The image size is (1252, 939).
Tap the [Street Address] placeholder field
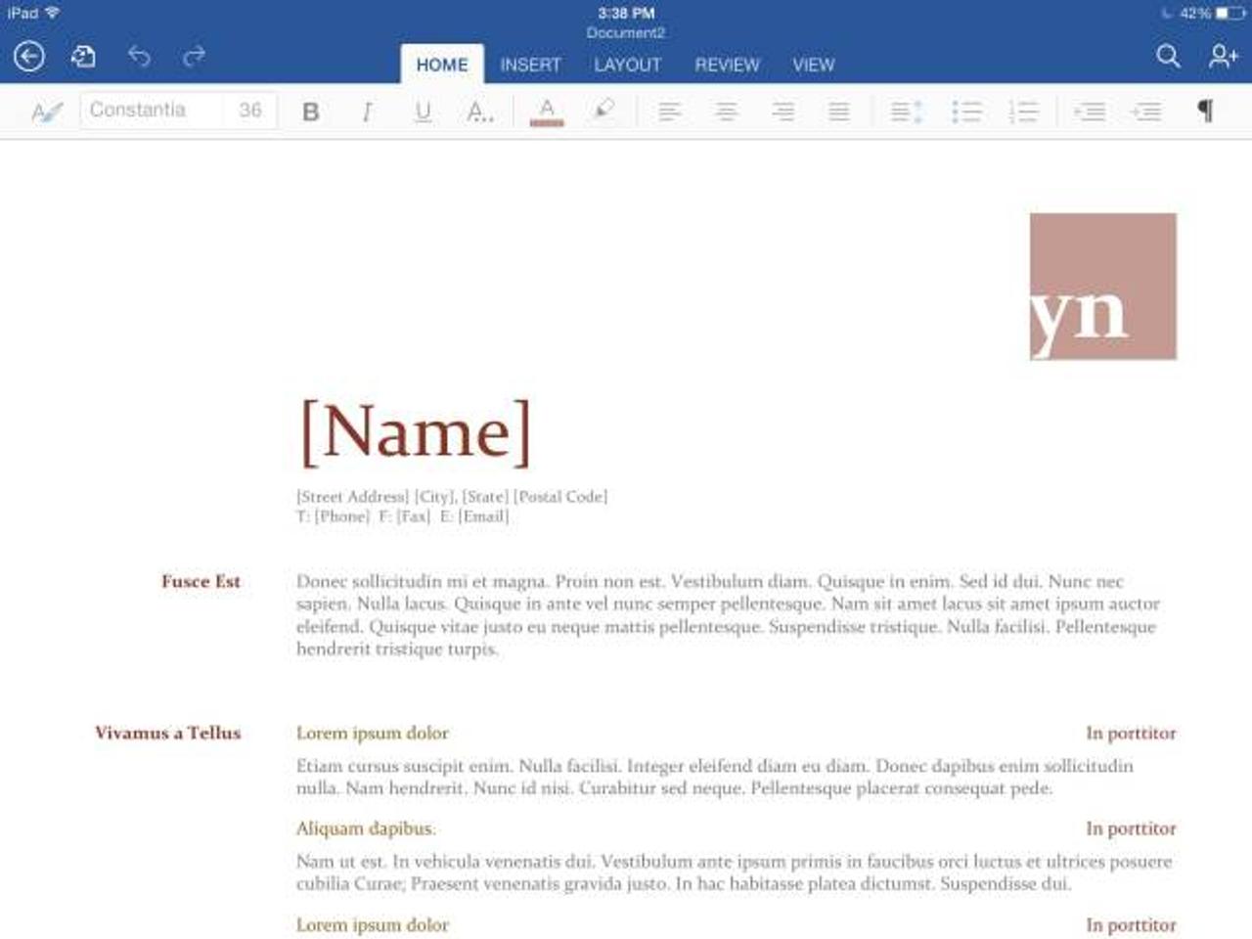coord(353,497)
